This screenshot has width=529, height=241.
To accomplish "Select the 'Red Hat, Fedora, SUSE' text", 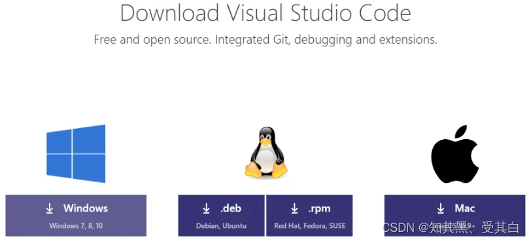I will tap(309, 226).
